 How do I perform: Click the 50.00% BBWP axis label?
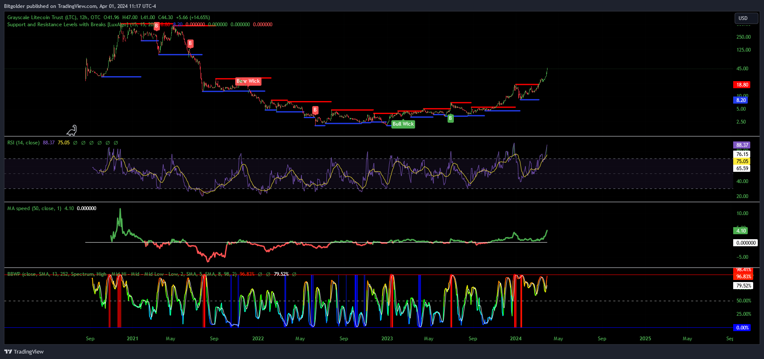click(x=744, y=301)
